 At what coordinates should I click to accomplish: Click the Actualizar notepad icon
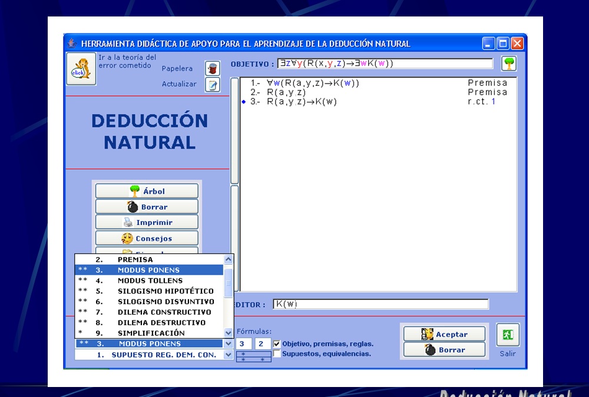(212, 85)
